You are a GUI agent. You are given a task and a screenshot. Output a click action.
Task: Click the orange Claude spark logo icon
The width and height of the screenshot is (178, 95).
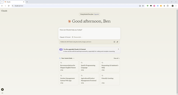69,21
